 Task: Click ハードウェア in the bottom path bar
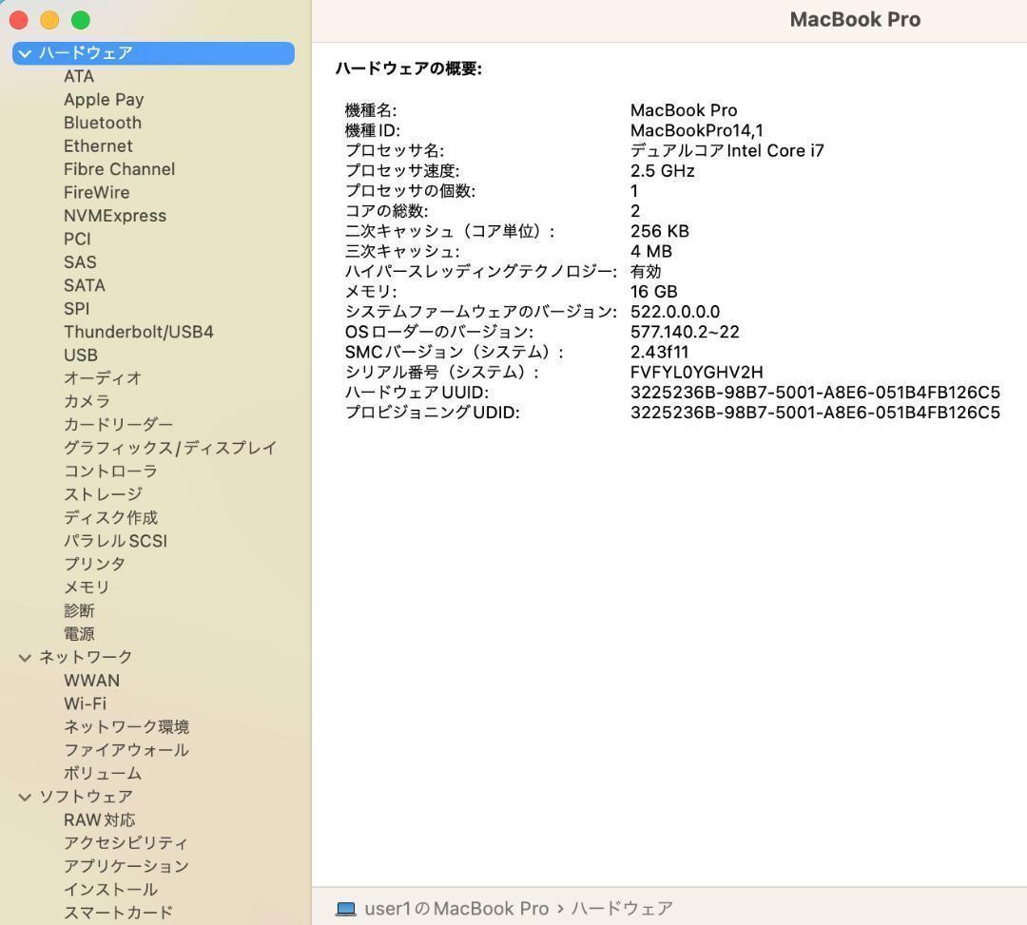click(x=622, y=909)
